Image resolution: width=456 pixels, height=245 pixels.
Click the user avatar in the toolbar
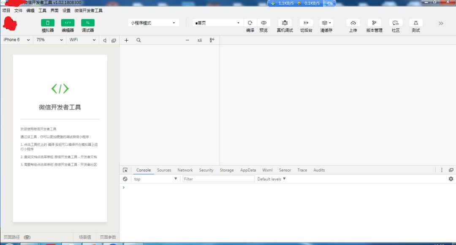pos(10,23)
